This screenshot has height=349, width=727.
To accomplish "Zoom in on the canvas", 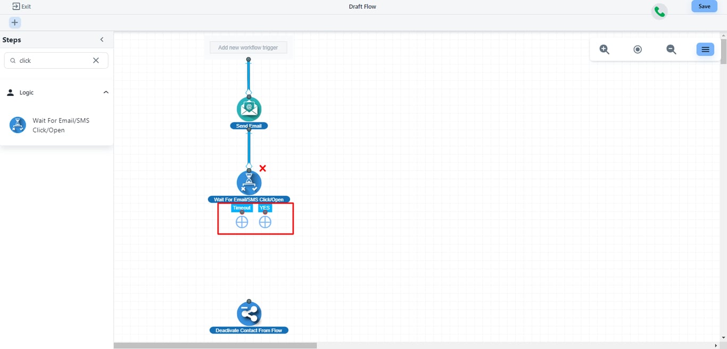I will (604, 49).
